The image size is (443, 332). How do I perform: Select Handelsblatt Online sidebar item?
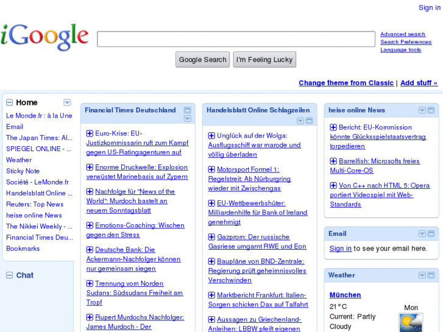coord(39,193)
